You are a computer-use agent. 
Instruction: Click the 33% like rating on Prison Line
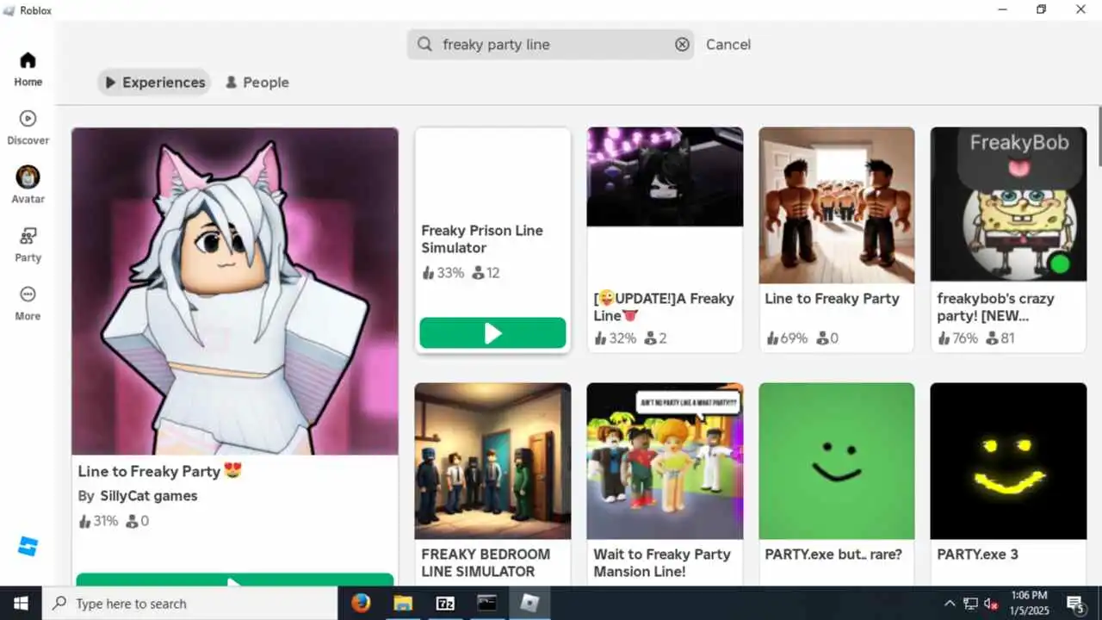(x=443, y=273)
